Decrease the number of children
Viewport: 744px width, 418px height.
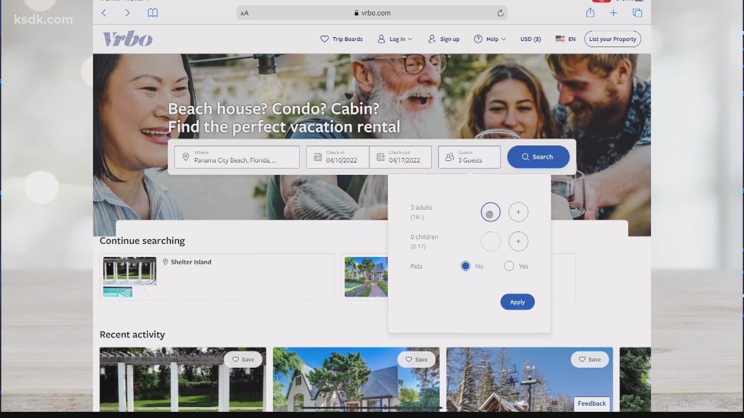point(491,242)
